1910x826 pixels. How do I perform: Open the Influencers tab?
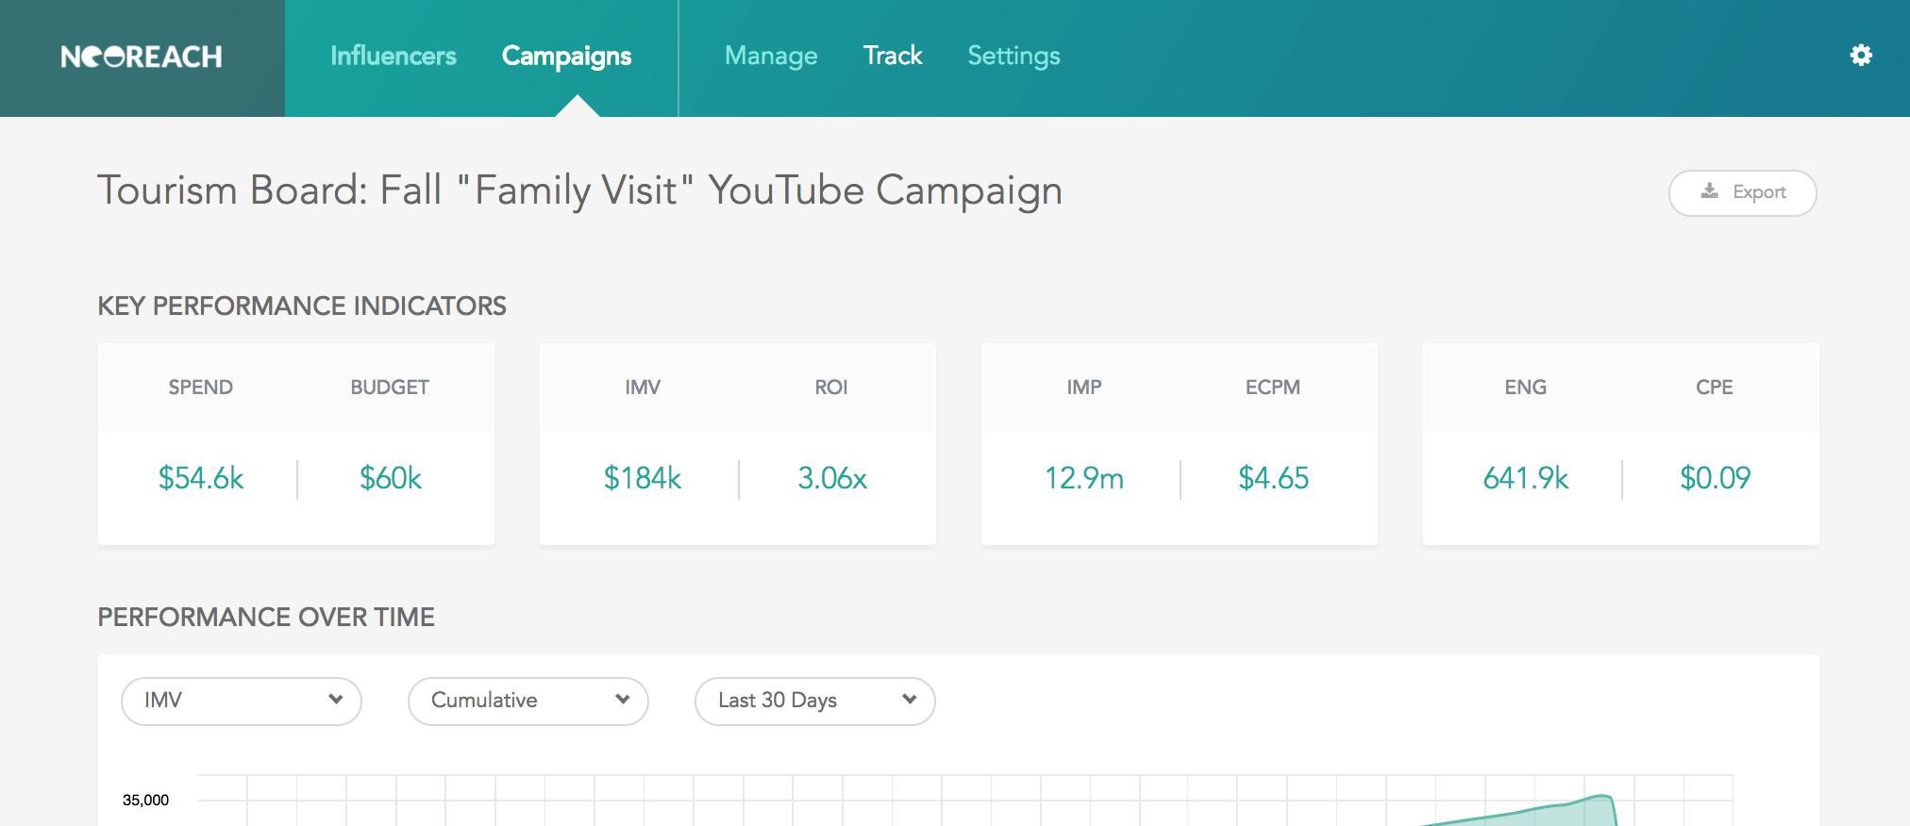pyautogui.click(x=394, y=57)
